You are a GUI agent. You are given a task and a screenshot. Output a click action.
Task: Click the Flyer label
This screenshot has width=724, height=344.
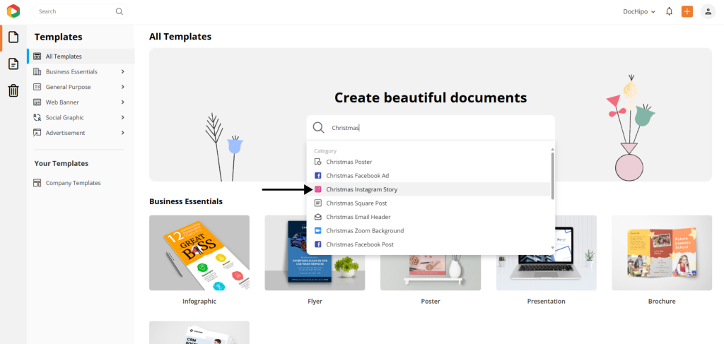coord(315,301)
